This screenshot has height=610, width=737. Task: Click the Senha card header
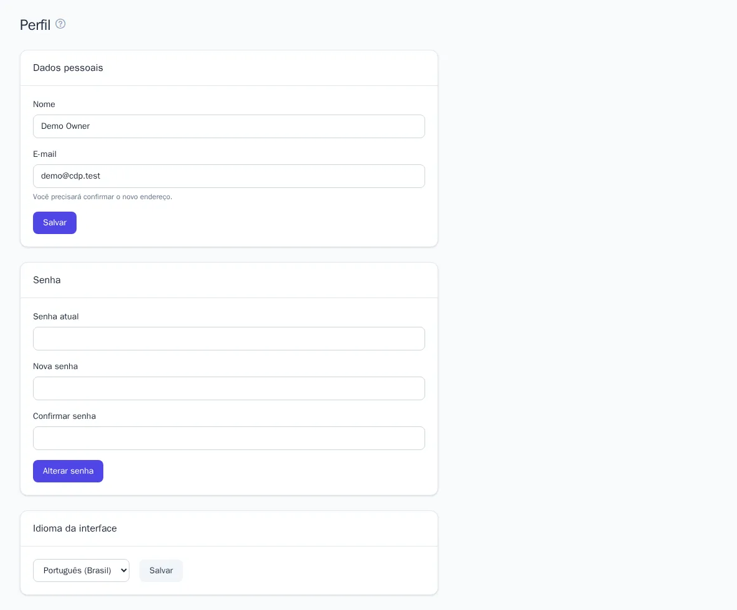click(47, 280)
